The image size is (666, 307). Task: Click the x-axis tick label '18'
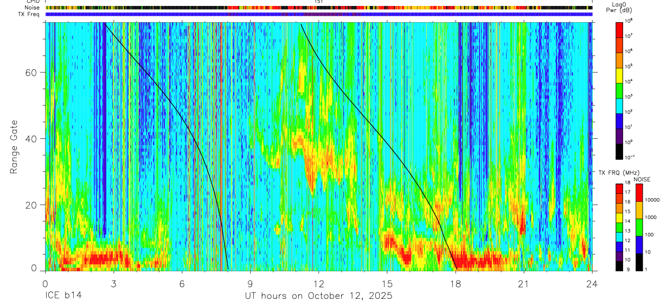[x=455, y=284]
